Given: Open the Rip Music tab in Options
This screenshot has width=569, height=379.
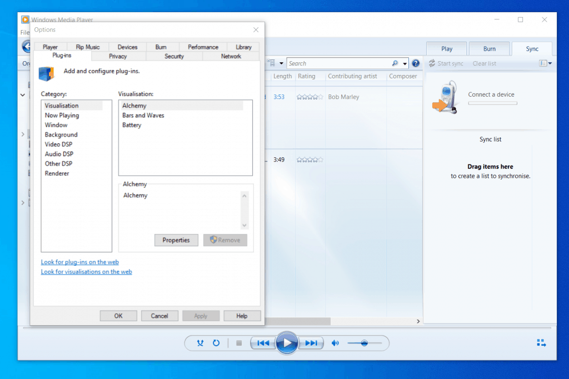Looking at the screenshot, I should [87, 47].
